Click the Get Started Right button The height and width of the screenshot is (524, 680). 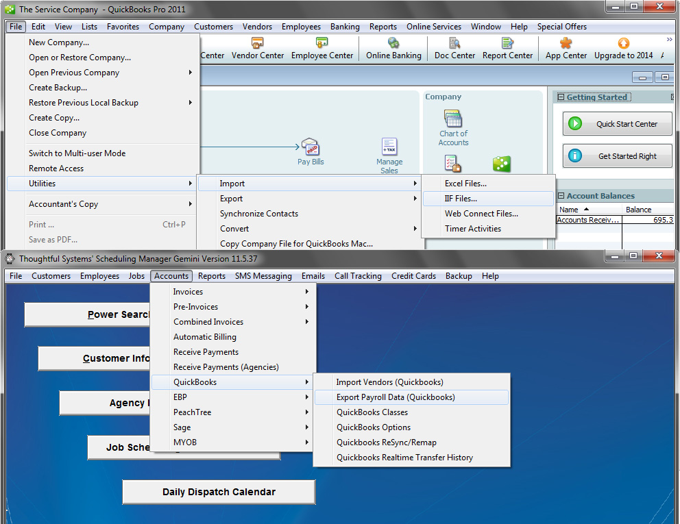pos(617,155)
